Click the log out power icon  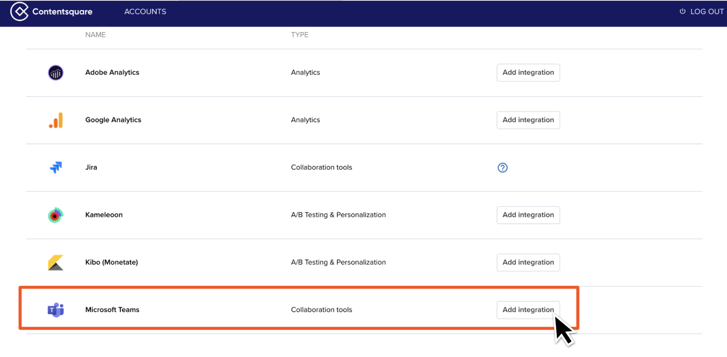[682, 11]
